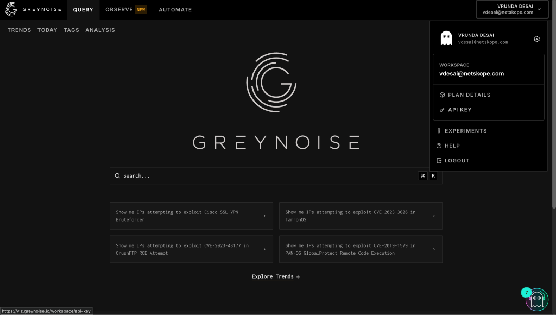Open the settings gear in account panel

[x=536, y=39]
